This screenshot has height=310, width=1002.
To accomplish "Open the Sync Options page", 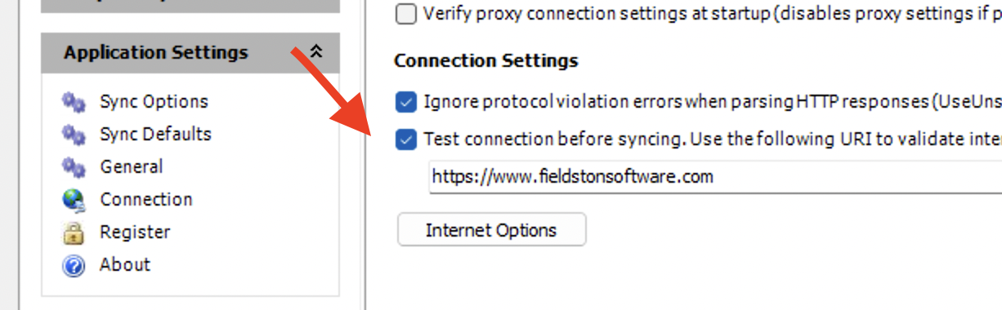I will tap(154, 102).
